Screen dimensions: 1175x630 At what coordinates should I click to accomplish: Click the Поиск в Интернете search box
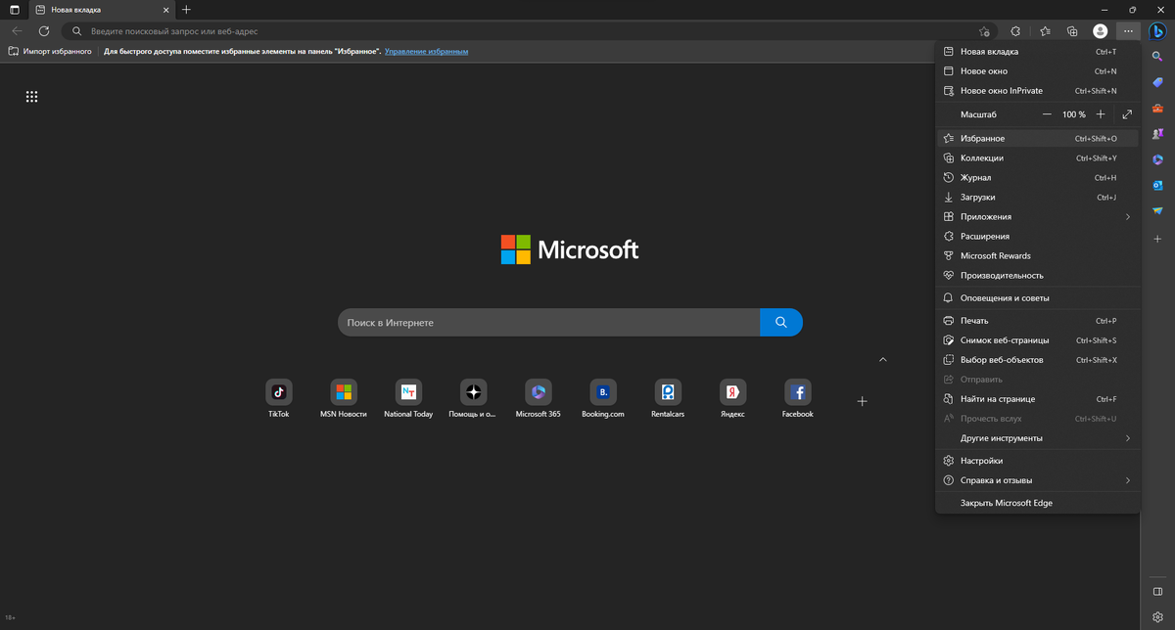[548, 322]
